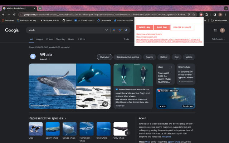Search by image with the Lens icon
Image resolution: width=229 pixels, height=143 pixels.
[x=120, y=30]
